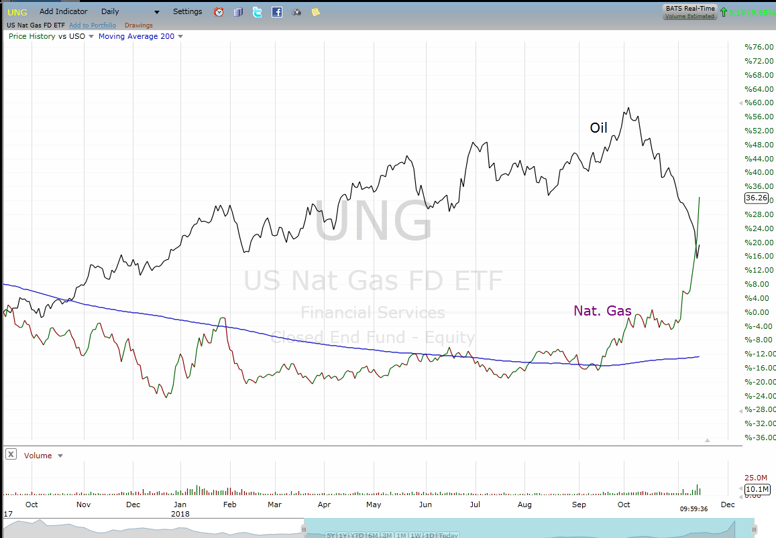
Task: Click the yellow UNG ticker symbol
Action: tap(17, 12)
